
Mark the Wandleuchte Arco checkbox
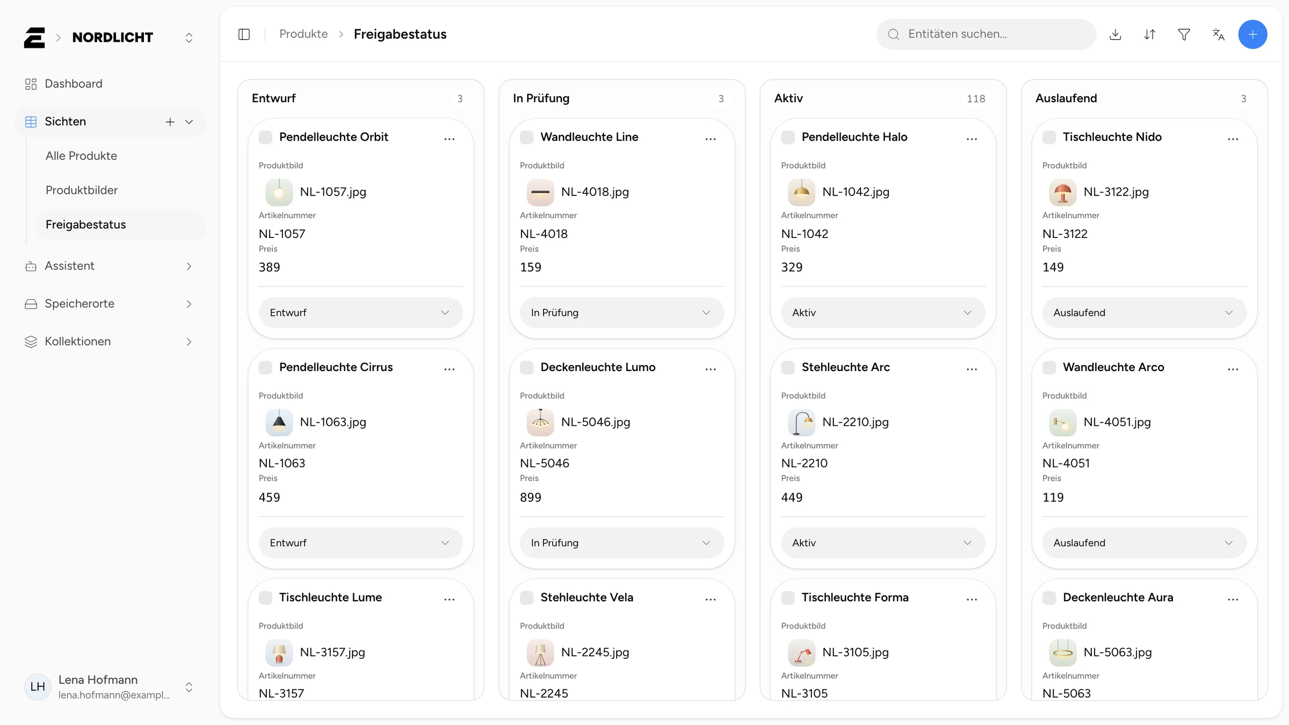pyautogui.click(x=1049, y=368)
